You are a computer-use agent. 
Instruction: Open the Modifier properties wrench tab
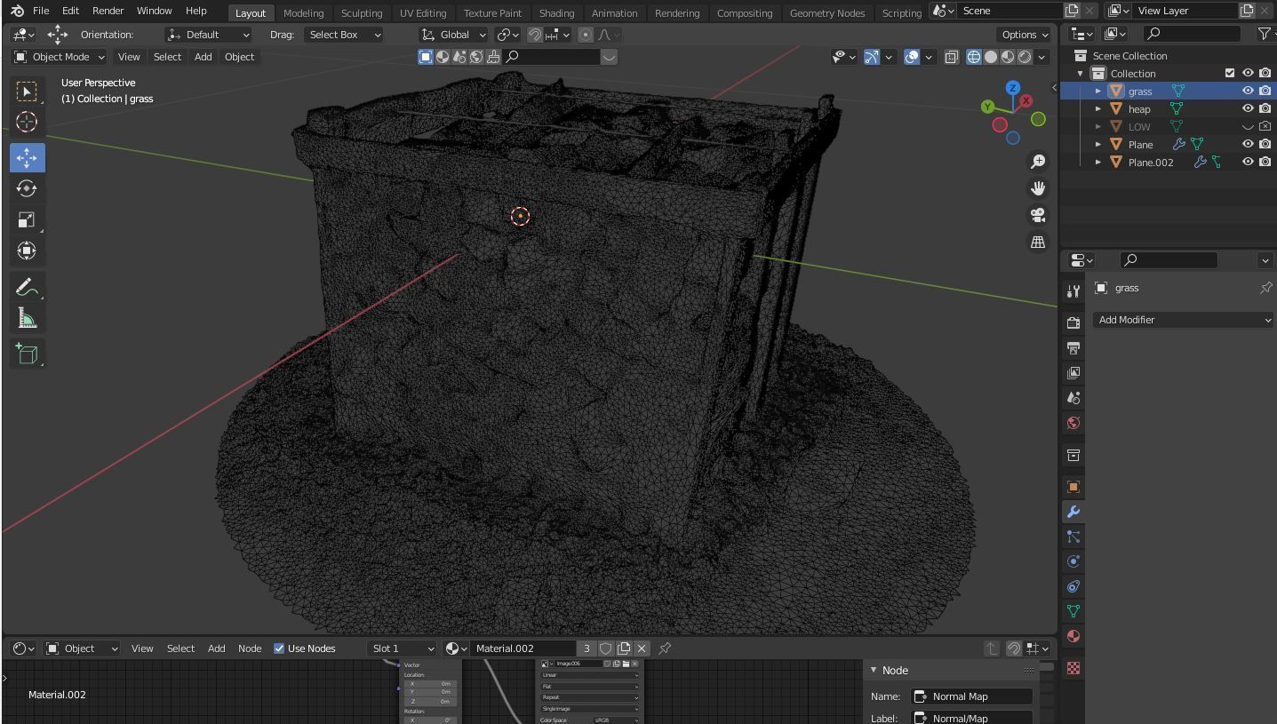pos(1073,512)
